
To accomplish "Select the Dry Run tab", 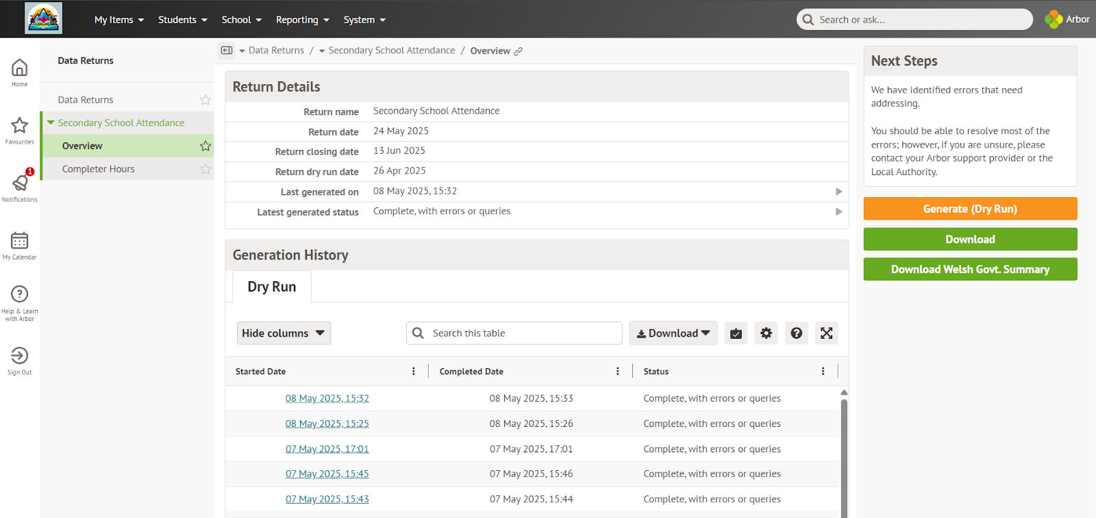I will [272, 287].
